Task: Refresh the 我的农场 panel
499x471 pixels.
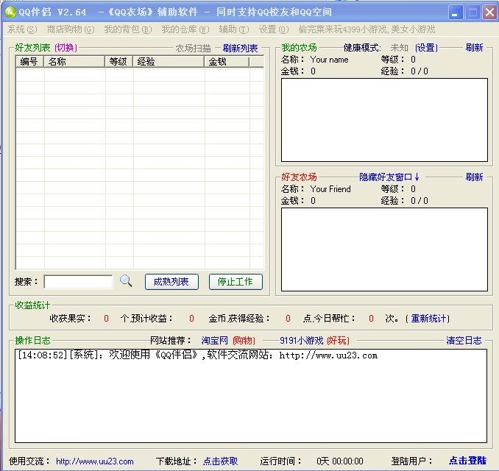Action: [x=474, y=48]
